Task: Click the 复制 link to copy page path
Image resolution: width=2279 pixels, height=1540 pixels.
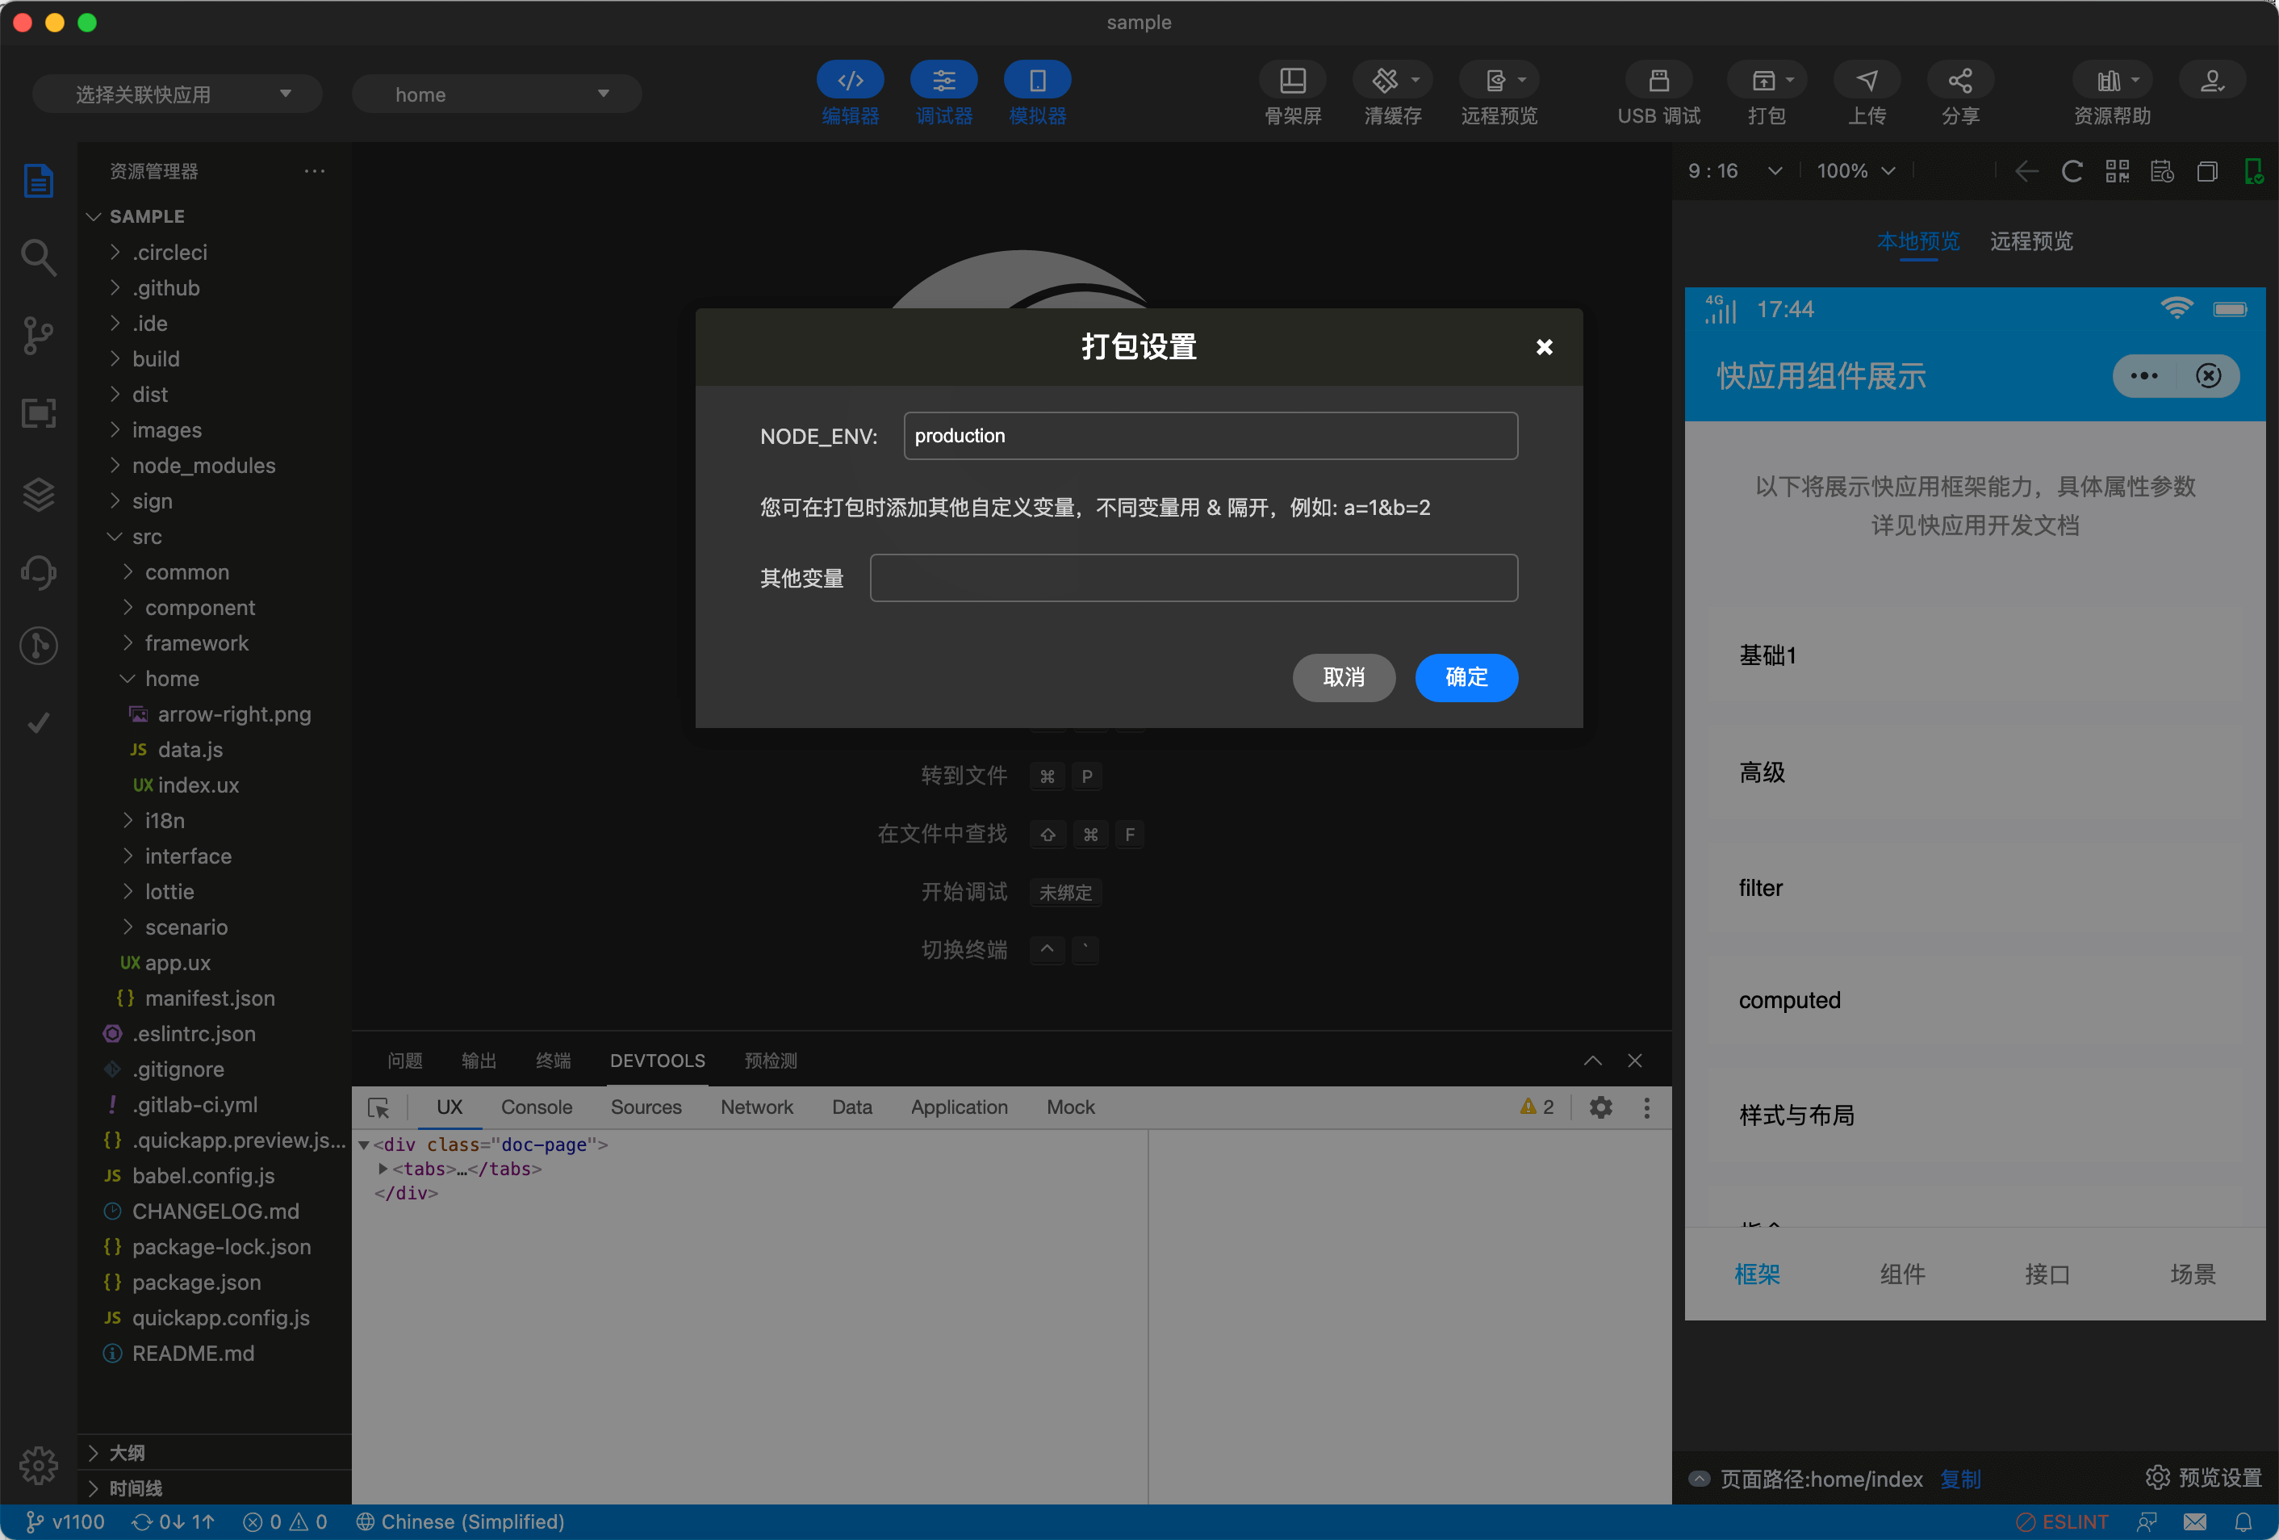Action: (x=1959, y=1479)
